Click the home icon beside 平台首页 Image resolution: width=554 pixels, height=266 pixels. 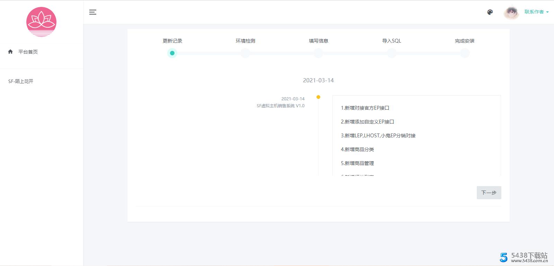point(10,52)
